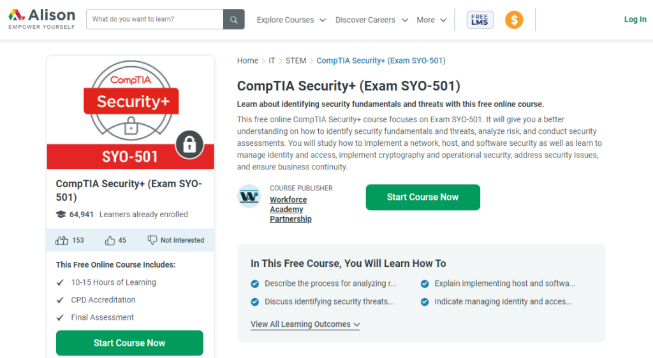Click the padlock badge on course image
The image size is (653, 358).
click(x=189, y=144)
